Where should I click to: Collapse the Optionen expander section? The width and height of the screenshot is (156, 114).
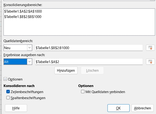click(5, 79)
